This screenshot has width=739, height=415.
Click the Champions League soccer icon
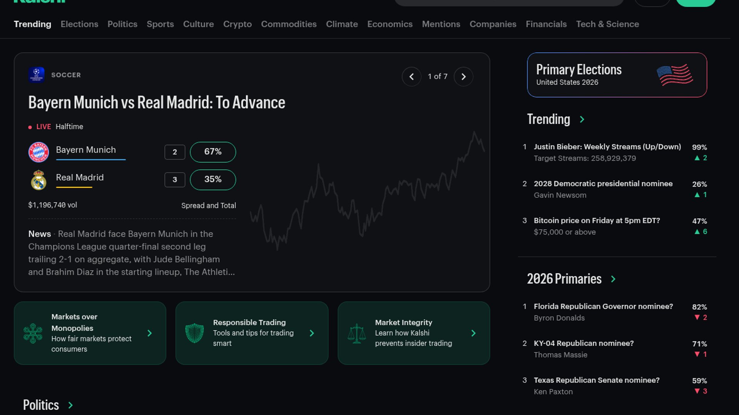pyautogui.click(x=36, y=75)
